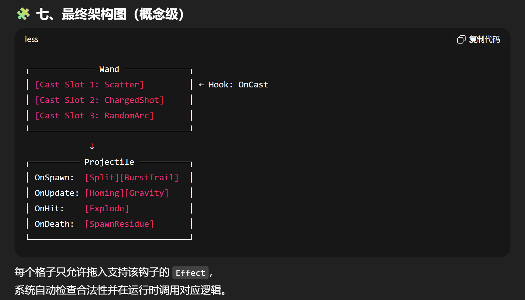This screenshot has height=300, width=525.
Task: Click the Hook: OnCast annotation
Action: (238, 85)
